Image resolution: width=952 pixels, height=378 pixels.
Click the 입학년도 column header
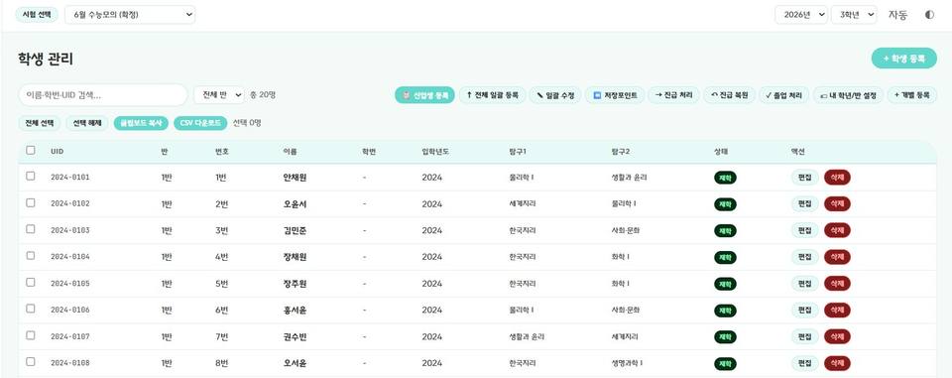coord(435,152)
